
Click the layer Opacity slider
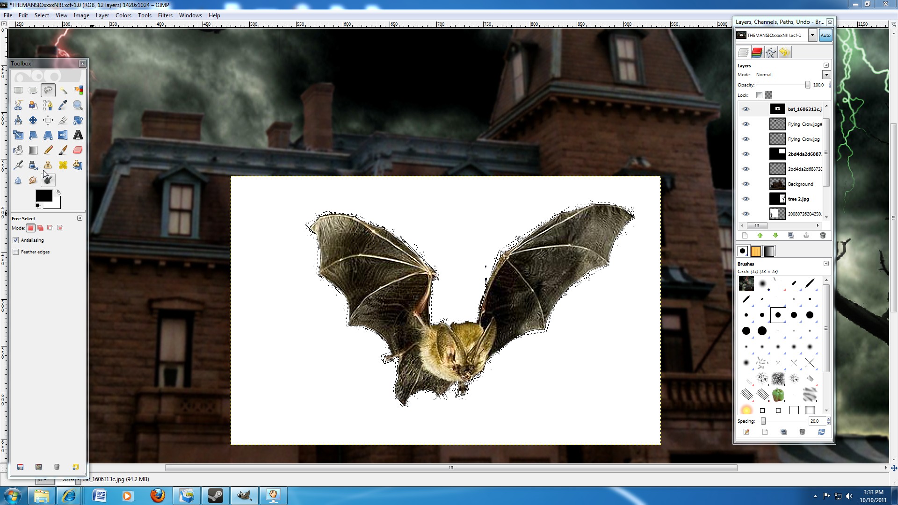click(x=783, y=85)
